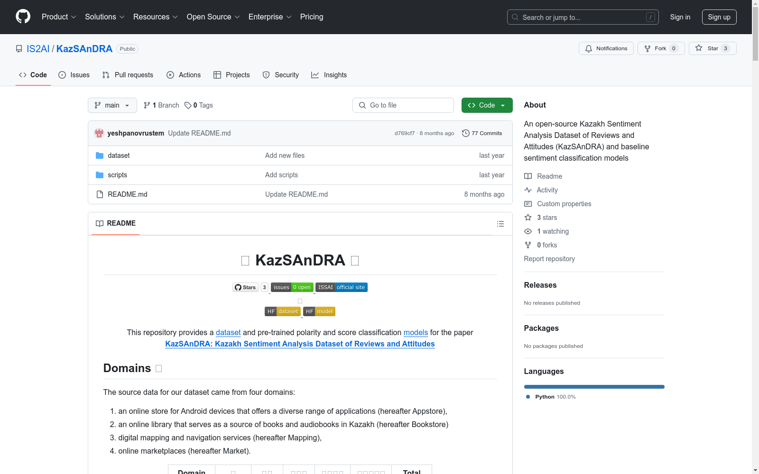The height and width of the screenshot is (474, 759).
Task: Expand the Open Source menu
Action: point(213,17)
